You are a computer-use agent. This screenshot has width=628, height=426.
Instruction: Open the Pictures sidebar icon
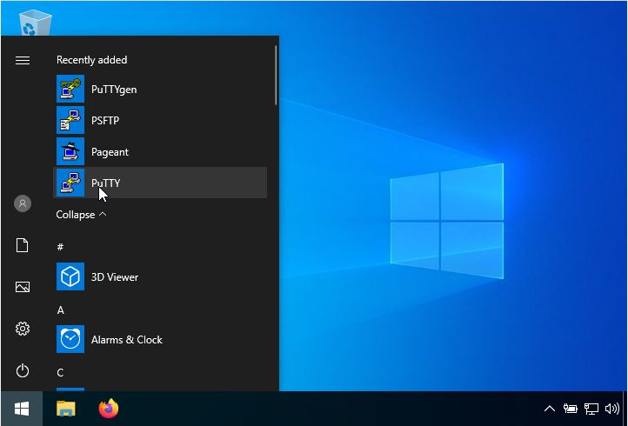point(23,287)
